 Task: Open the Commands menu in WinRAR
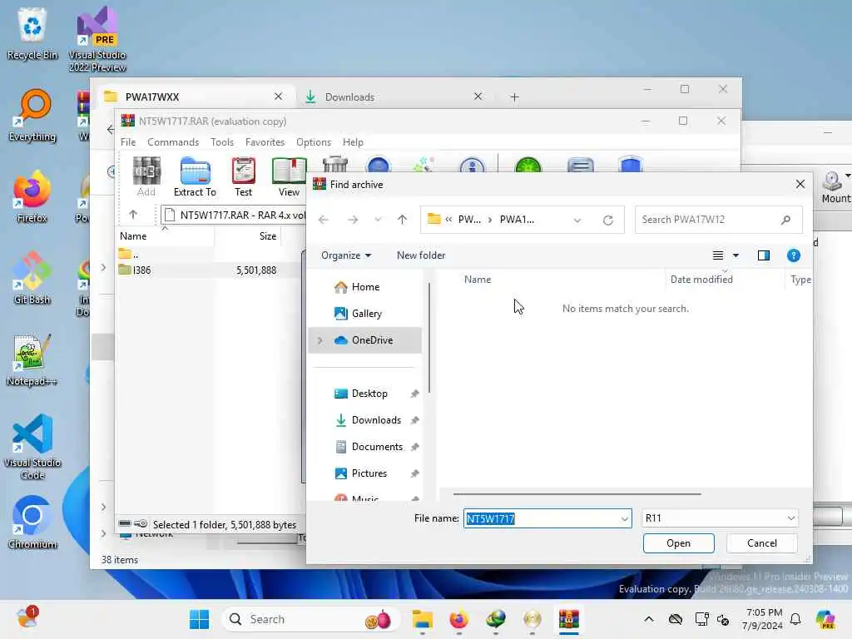pos(173,142)
